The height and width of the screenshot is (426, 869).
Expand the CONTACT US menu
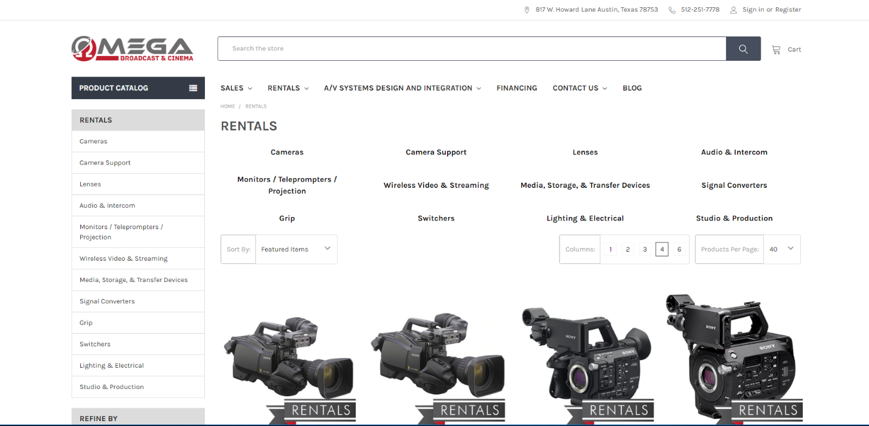579,88
